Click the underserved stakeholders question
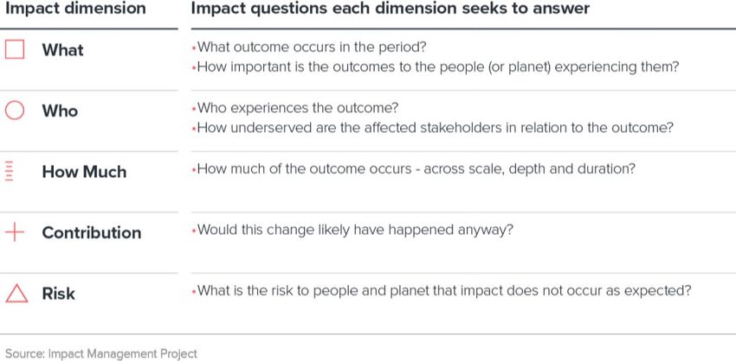Viewport: 736px width, 361px height. tap(432, 128)
